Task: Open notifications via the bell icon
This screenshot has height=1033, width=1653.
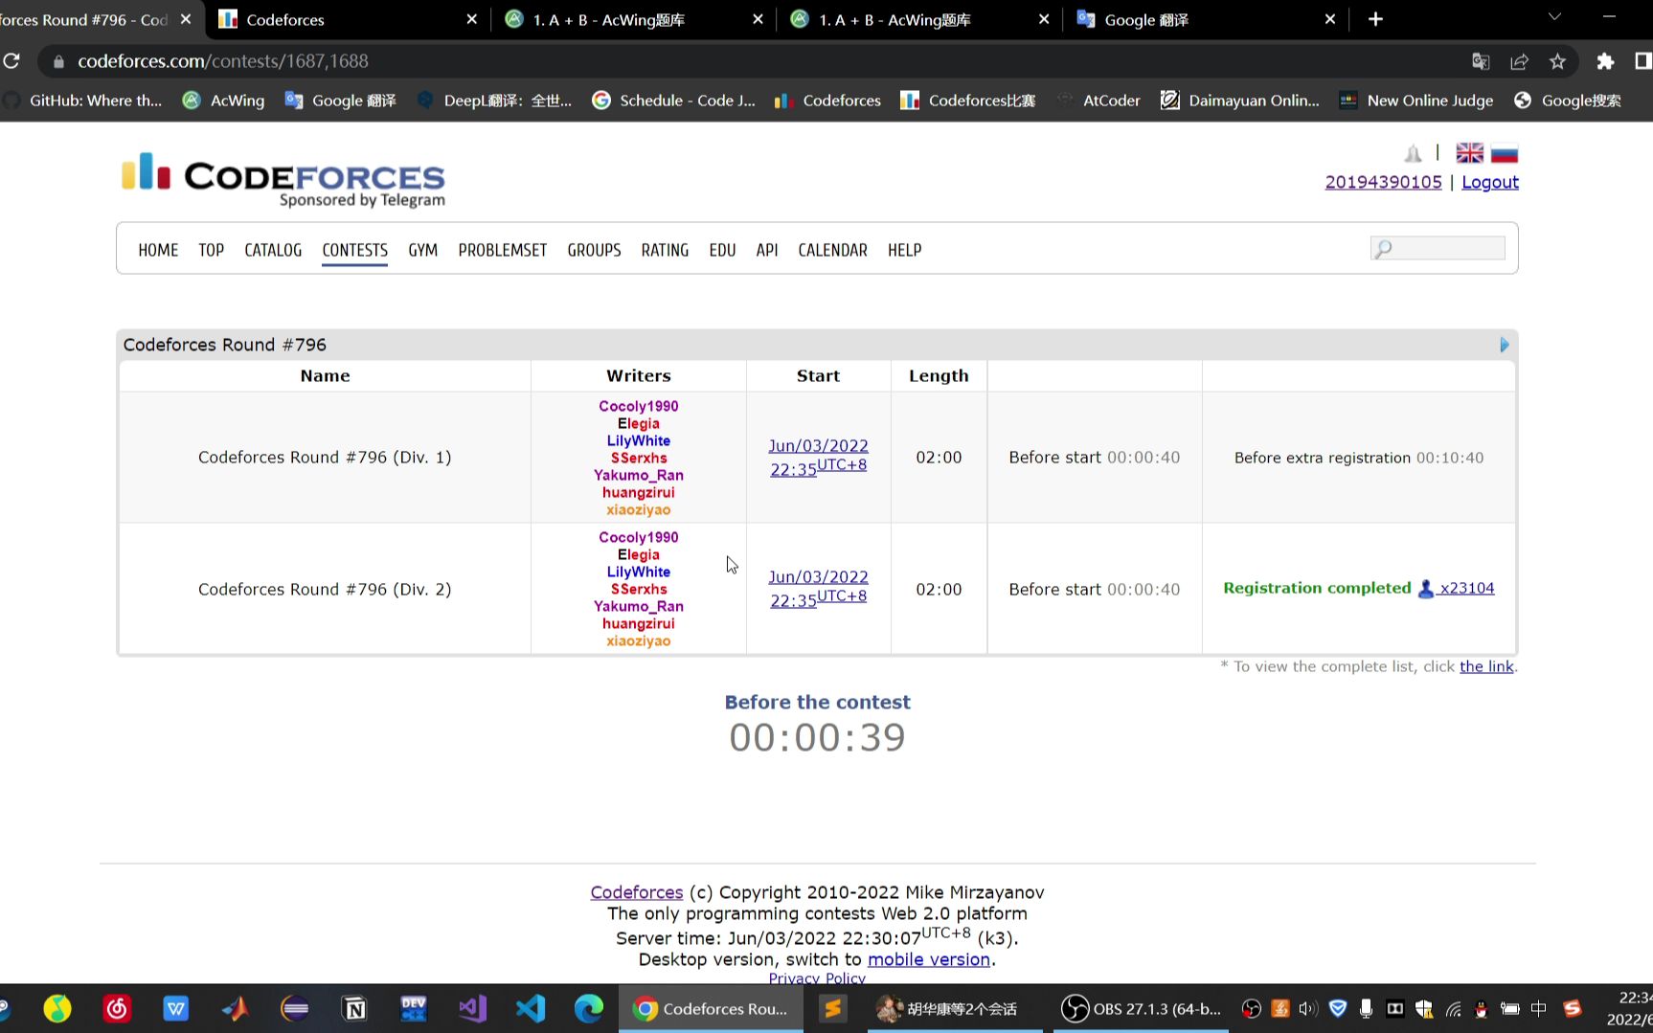Action: point(1414,152)
